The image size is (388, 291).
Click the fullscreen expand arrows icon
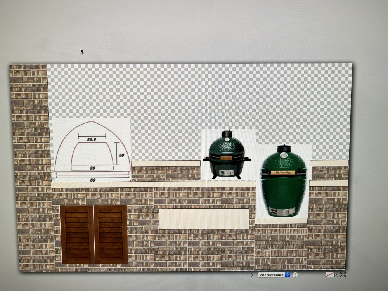click(x=343, y=274)
